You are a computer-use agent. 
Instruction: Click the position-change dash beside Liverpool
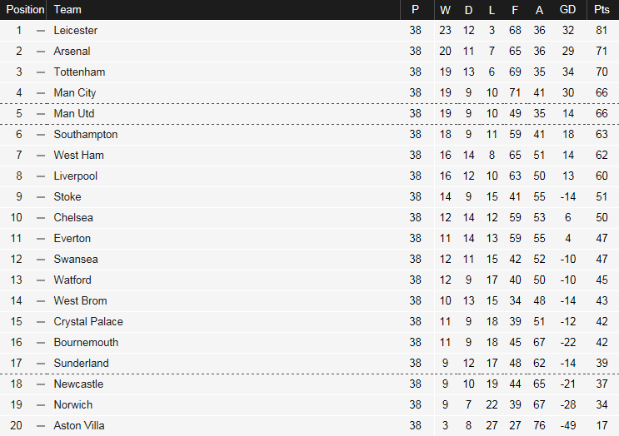pyautogui.click(x=41, y=176)
